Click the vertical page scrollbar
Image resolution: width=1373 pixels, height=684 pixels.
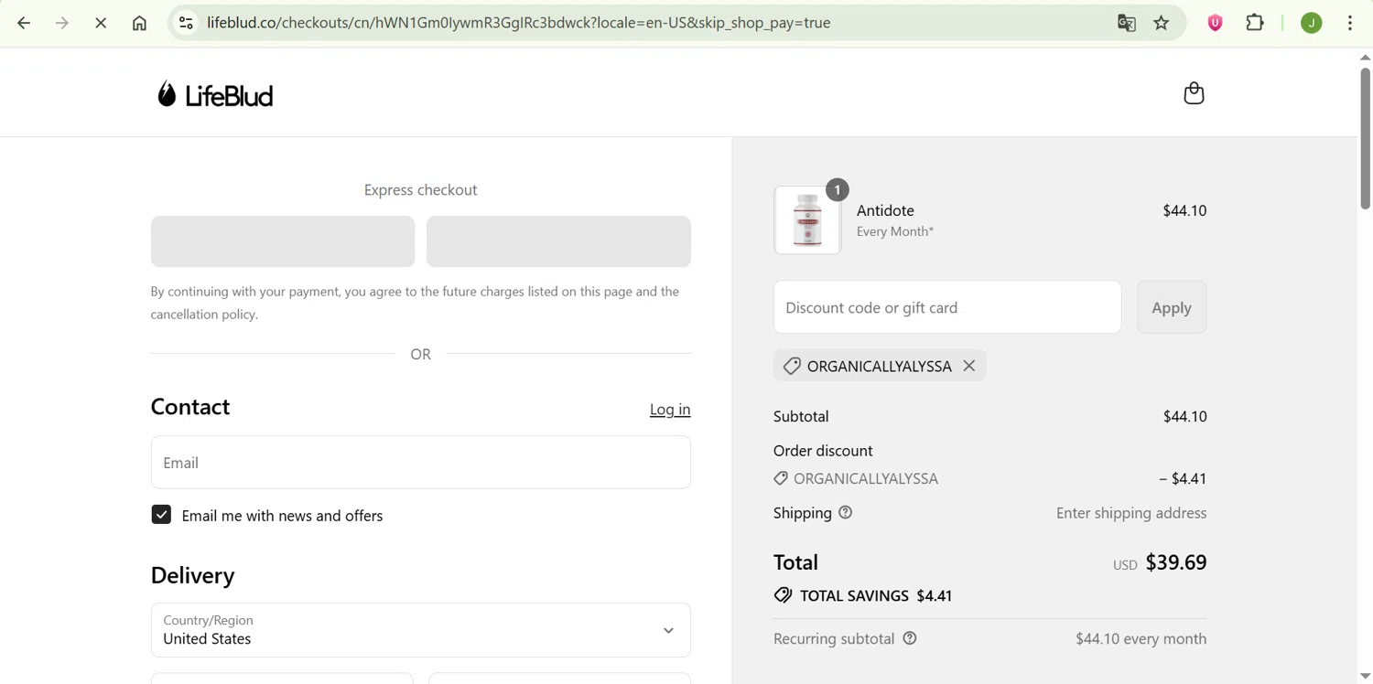(x=1365, y=137)
